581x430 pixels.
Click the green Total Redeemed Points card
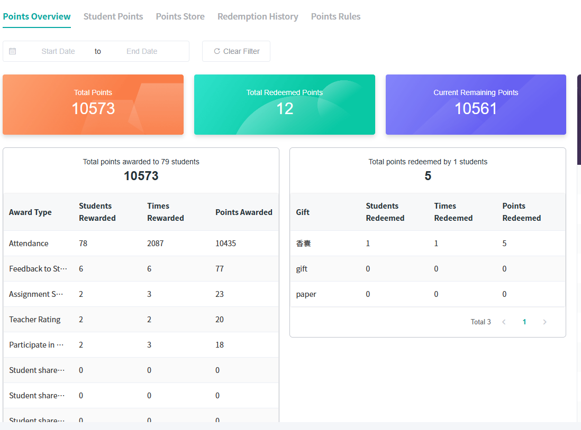click(285, 105)
